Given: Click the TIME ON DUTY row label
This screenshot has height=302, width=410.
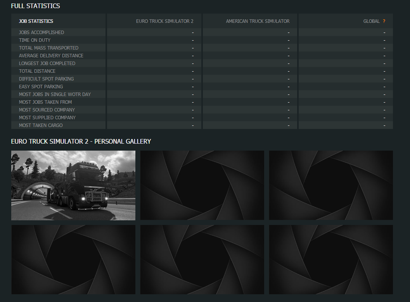Looking at the screenshot, I should point(35,40).
